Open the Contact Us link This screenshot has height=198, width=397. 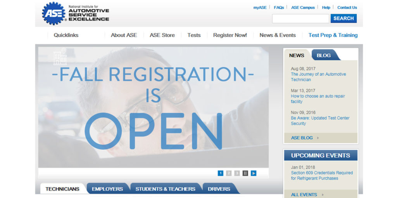click(x=347, y=8)
